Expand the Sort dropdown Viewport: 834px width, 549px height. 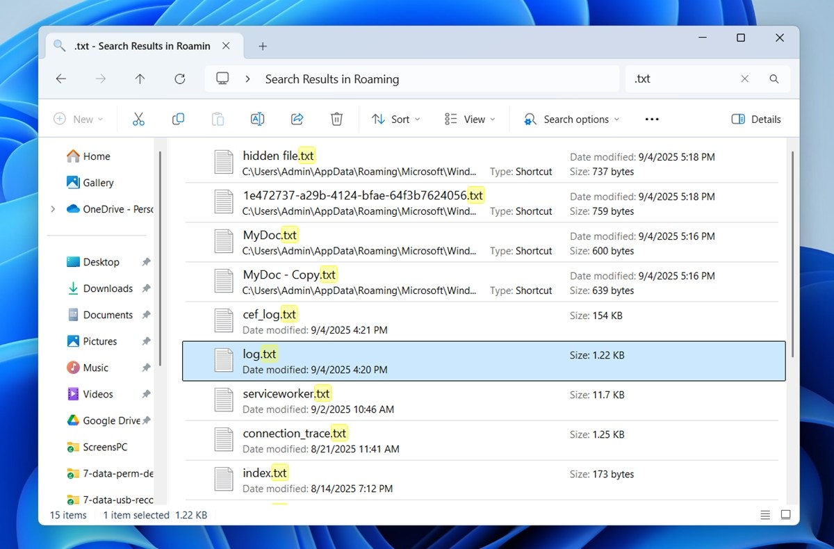[395, 119]
